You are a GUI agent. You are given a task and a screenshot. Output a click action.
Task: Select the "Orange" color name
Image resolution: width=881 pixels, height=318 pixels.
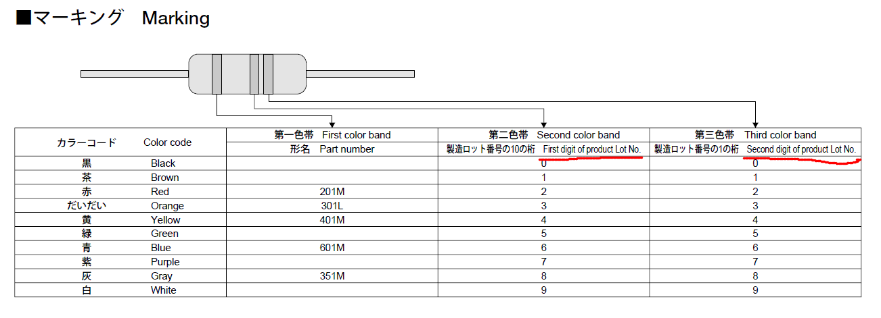click(167, 206)
